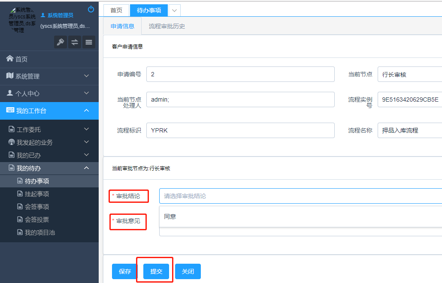Click the swap arrows icon near the username
The image size is (442, 283).
[x=74, y=42]
